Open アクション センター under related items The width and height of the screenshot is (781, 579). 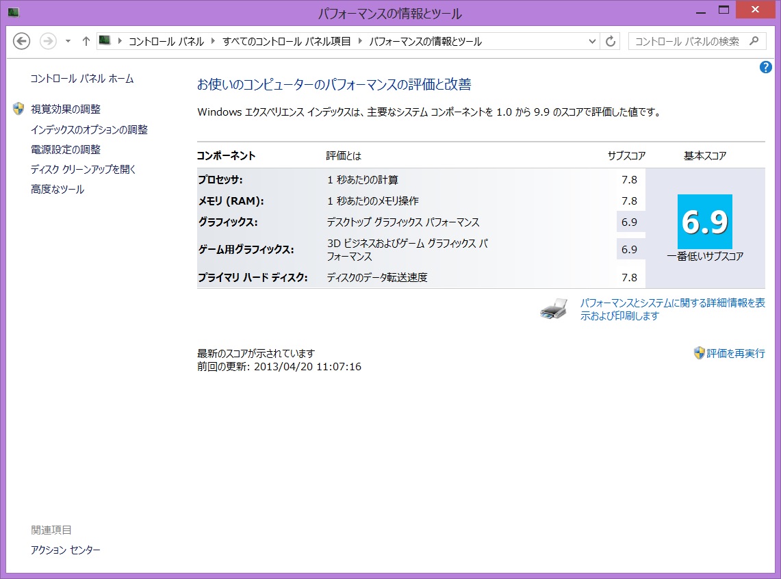[65, 550]
